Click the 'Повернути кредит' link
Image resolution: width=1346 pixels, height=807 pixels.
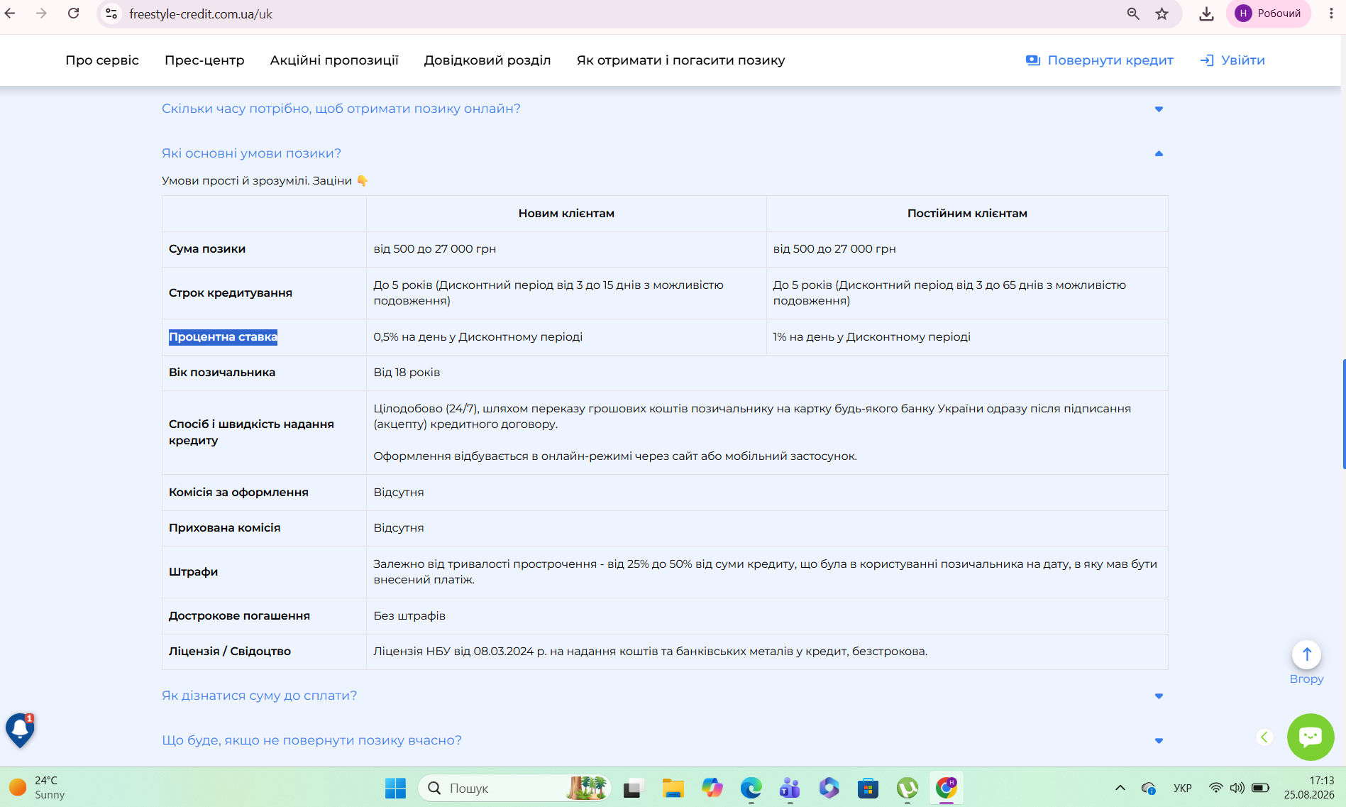pos(1100,60)
